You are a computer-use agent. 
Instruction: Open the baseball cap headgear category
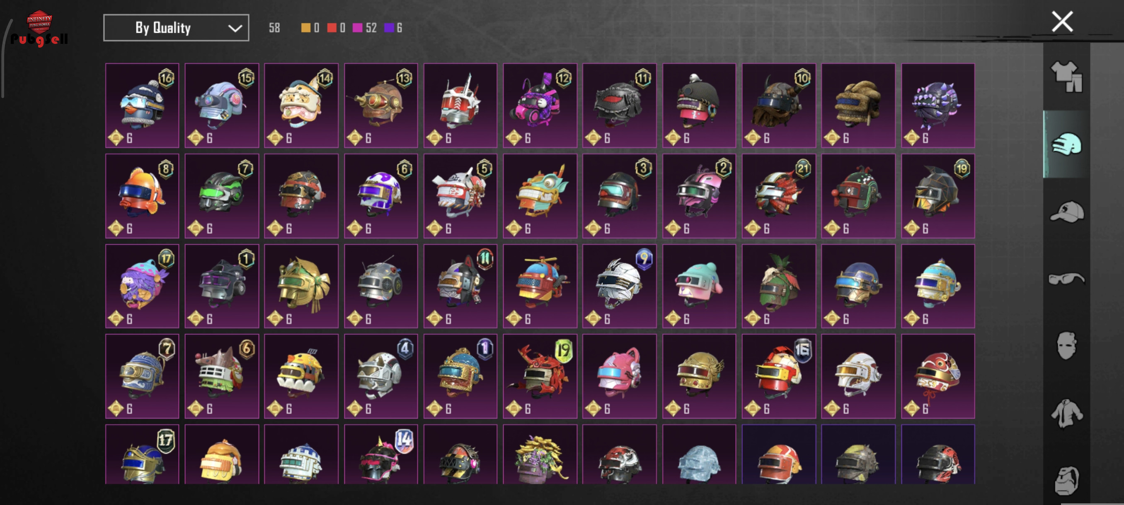coord(1066,212)
